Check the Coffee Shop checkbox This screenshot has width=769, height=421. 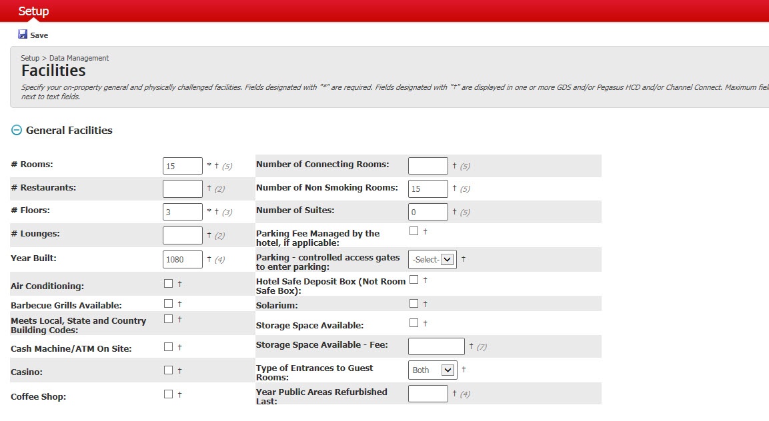[168, 394]
